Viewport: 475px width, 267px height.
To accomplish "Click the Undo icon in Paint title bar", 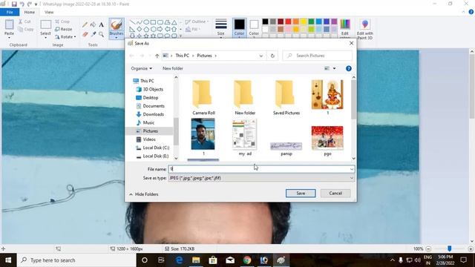I will 22,4.
